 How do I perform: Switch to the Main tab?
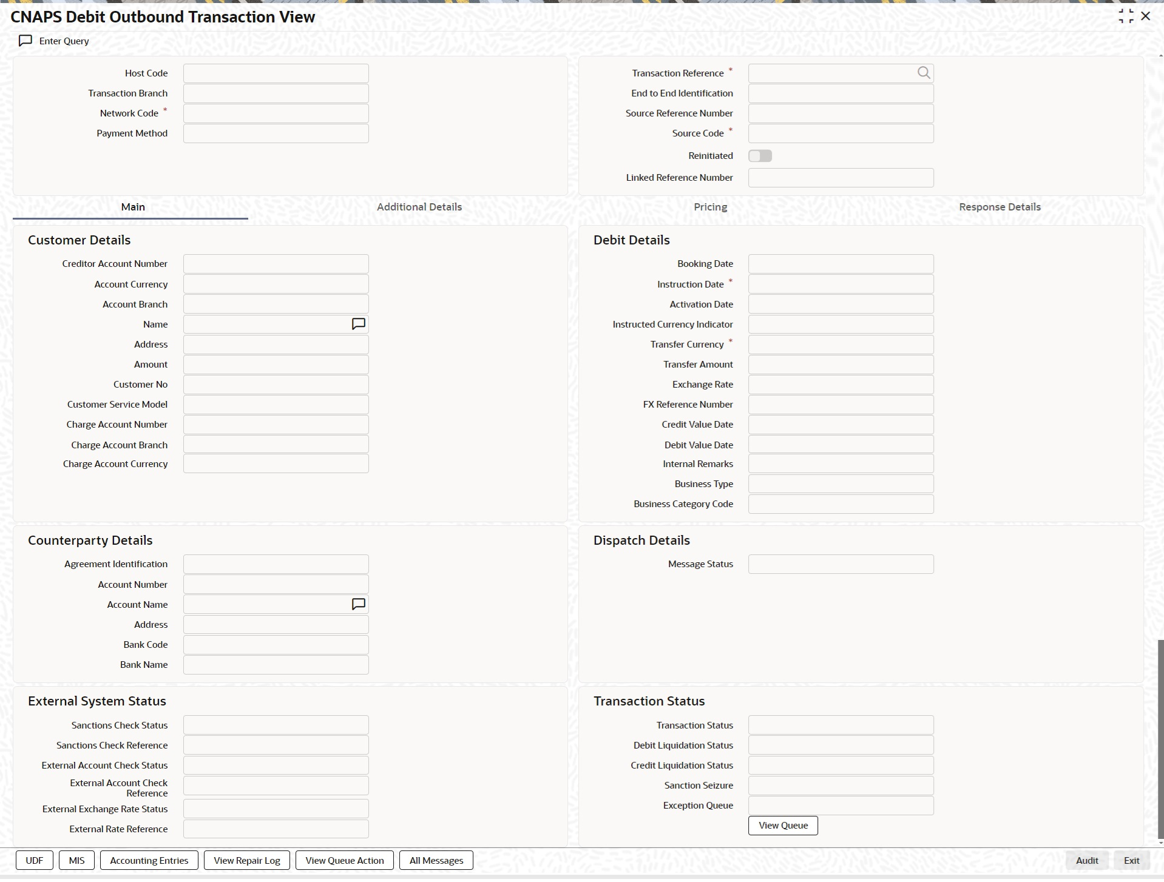[133, 207]
